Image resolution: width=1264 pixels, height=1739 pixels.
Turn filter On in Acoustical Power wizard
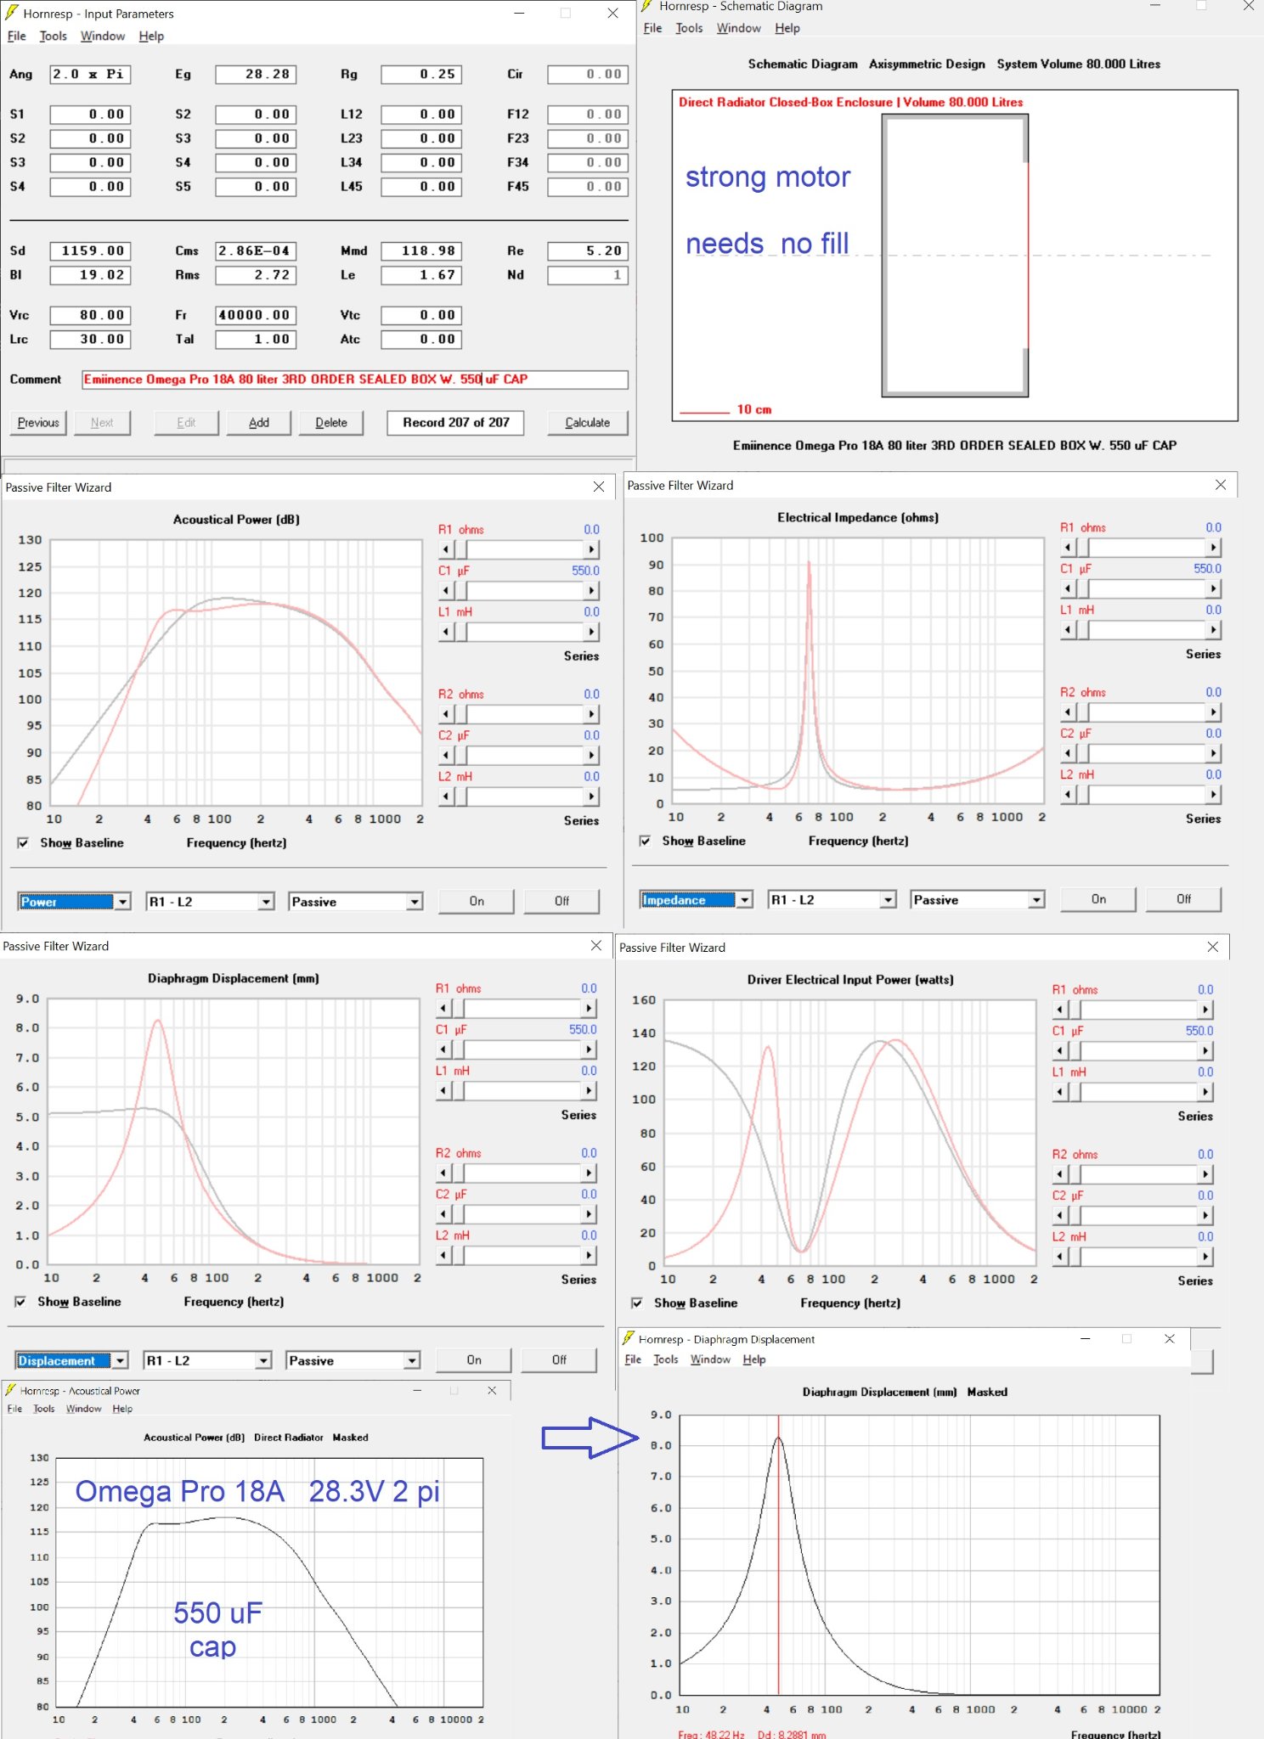[x=477, y=901]
